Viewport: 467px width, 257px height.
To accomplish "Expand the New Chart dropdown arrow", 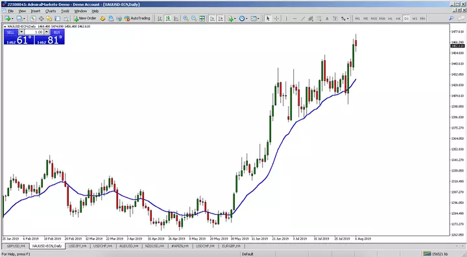I will (x=12, y=18).
